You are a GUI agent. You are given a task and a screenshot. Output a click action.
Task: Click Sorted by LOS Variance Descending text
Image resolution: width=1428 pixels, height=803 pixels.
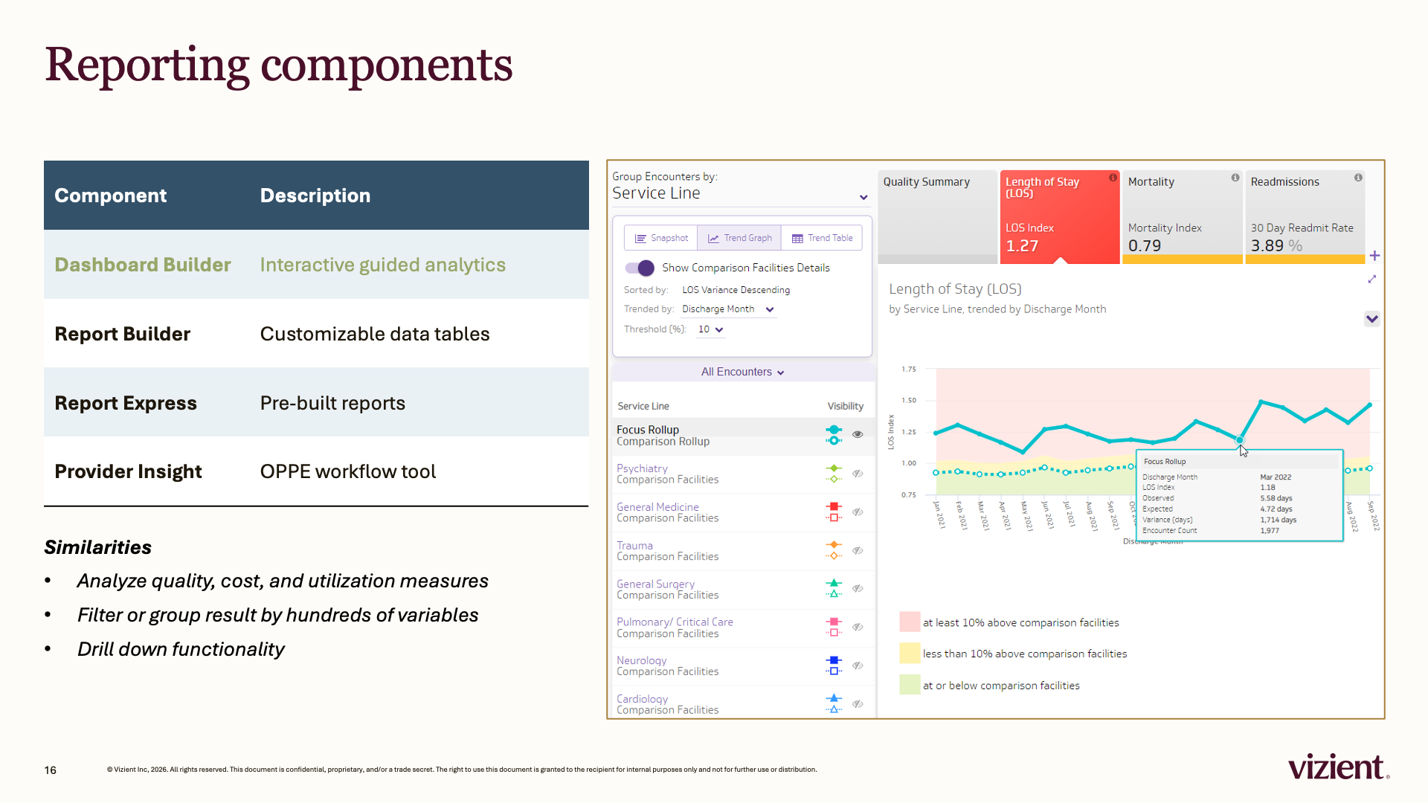[x=736, y=290]
